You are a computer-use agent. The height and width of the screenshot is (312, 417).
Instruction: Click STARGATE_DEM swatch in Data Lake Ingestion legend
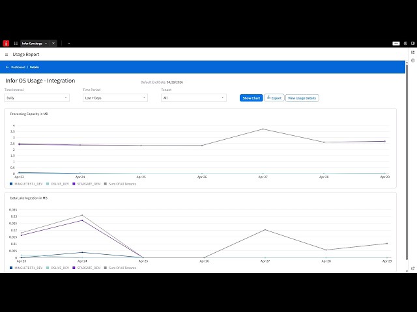tap(74, 268)
